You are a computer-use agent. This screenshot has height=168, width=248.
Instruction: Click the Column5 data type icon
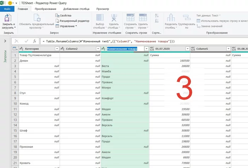pos(193,49)
